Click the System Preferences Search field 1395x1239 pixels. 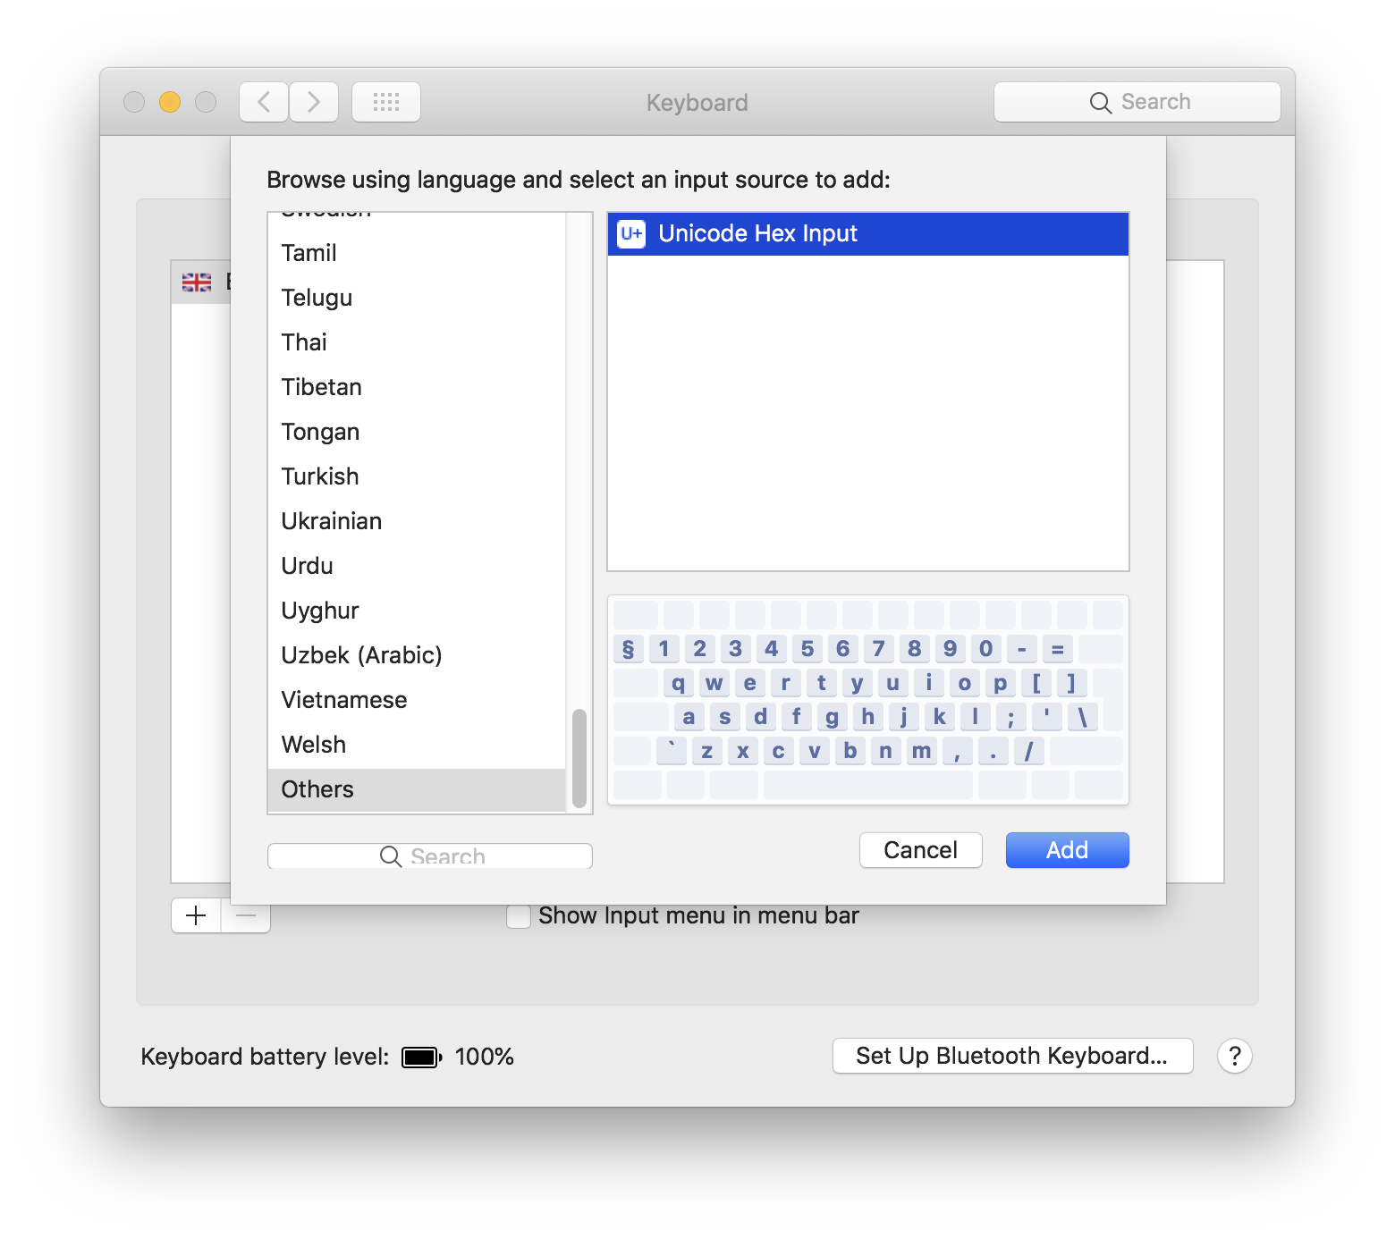[x=1137, y=102]
